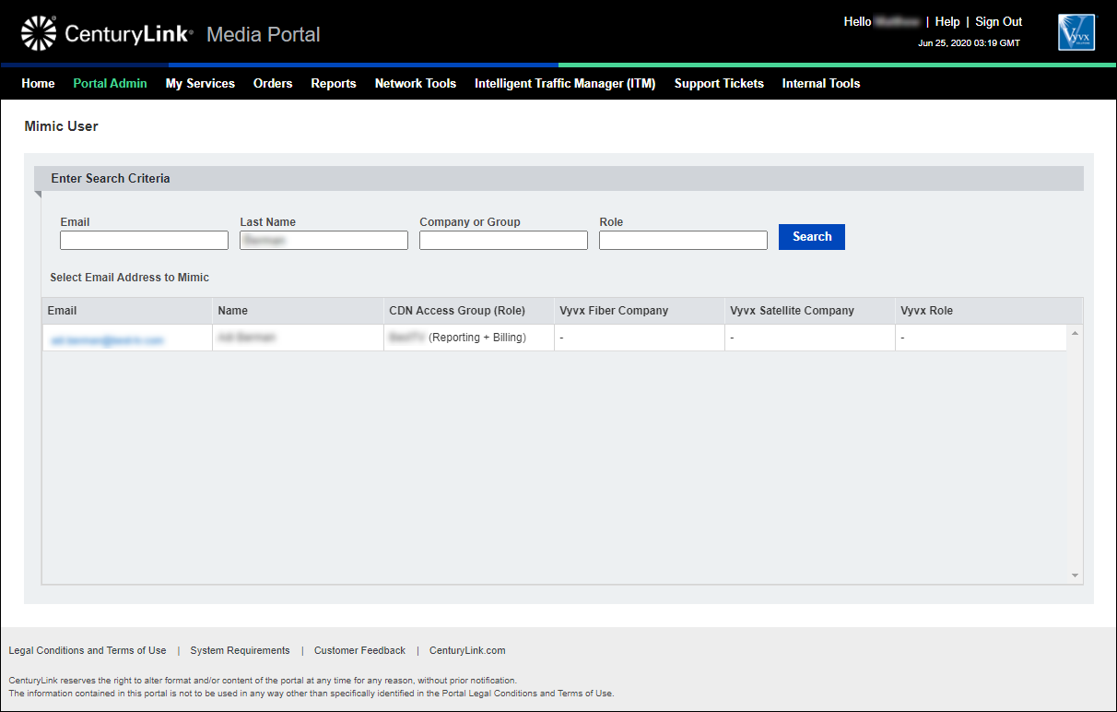Sort by the Email column header
This screenshot has width=1117, height=712.
click(x=127, y=311)
